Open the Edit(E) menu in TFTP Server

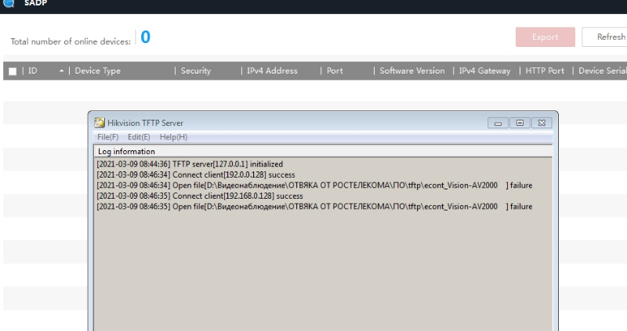coord(139,137)
